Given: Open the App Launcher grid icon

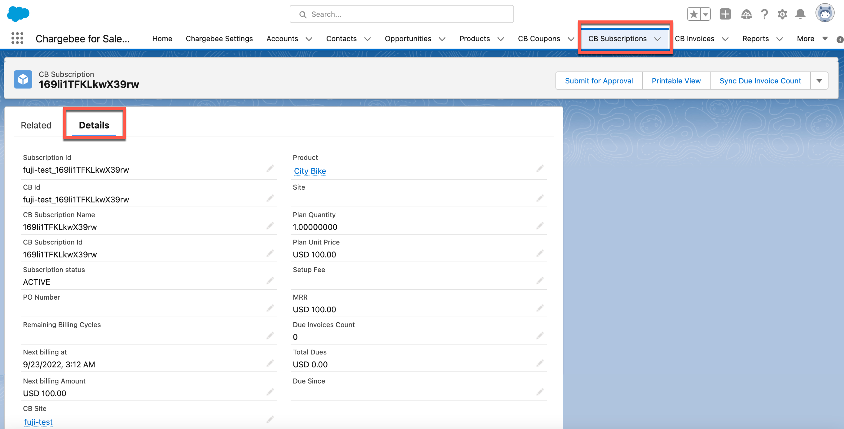Looking at the screenshot, I should [17, 38].
